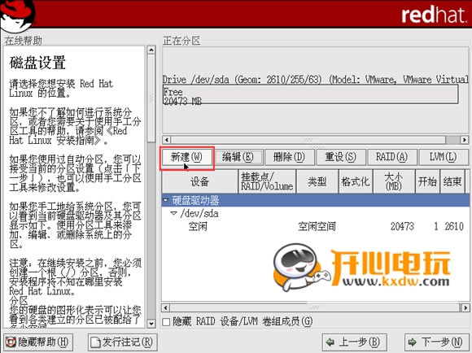Click the Free 20473 MB drive bar

[x=311, y=94]
